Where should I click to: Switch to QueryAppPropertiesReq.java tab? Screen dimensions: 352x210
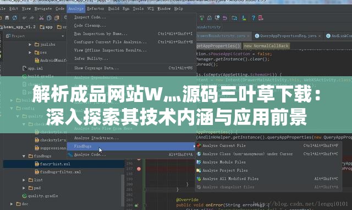point(288,36)
